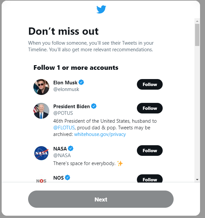Click the scrollbar up arrow
This screenshot has width=205, height=218.
point(197,21)
